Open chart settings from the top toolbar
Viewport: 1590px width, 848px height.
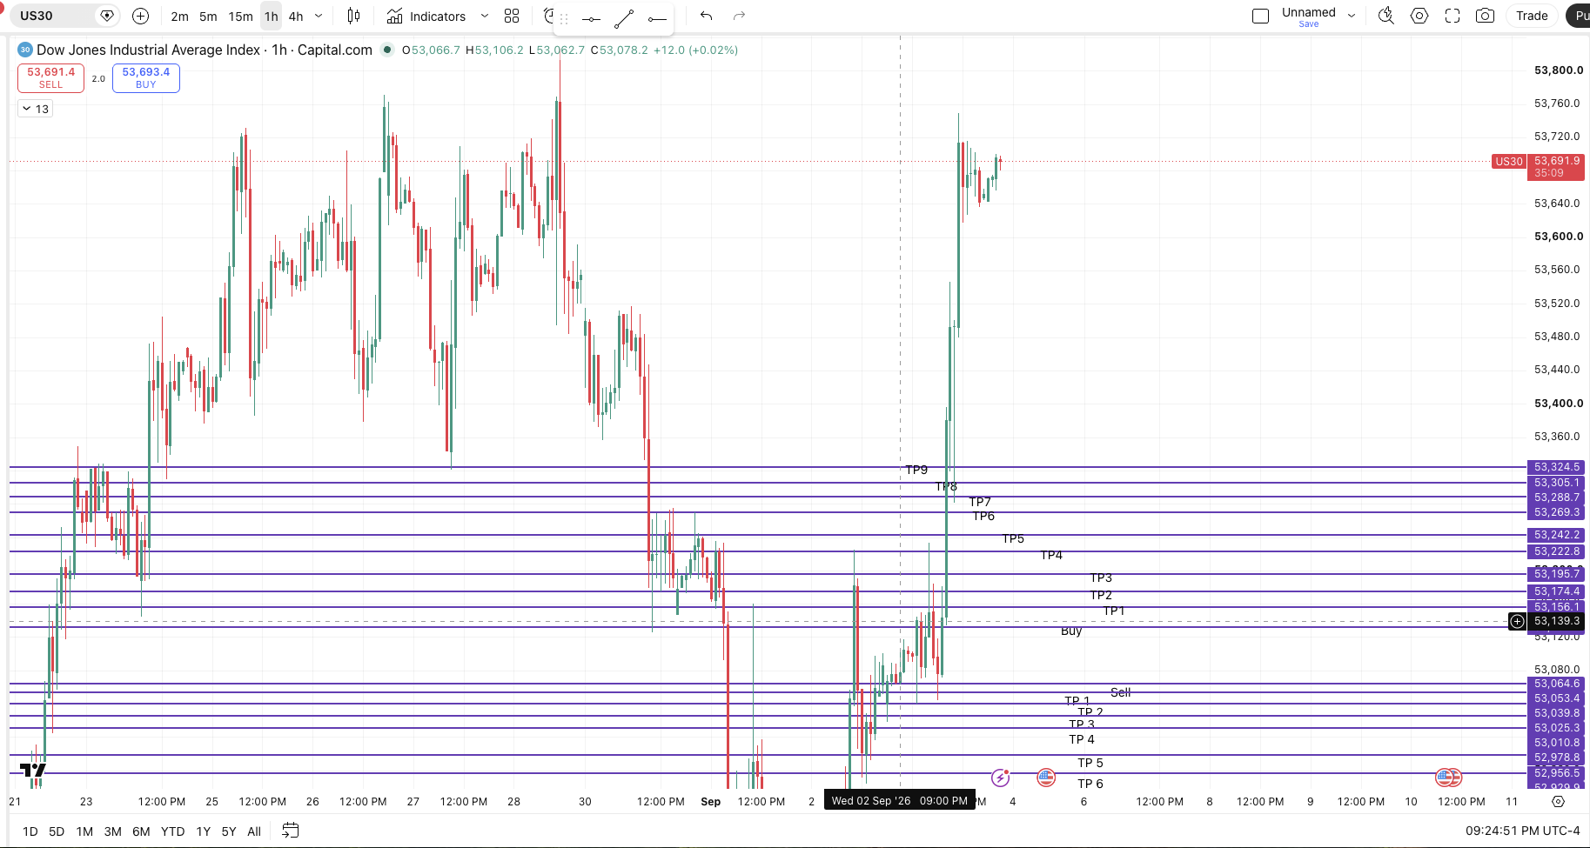[1419, 16]
